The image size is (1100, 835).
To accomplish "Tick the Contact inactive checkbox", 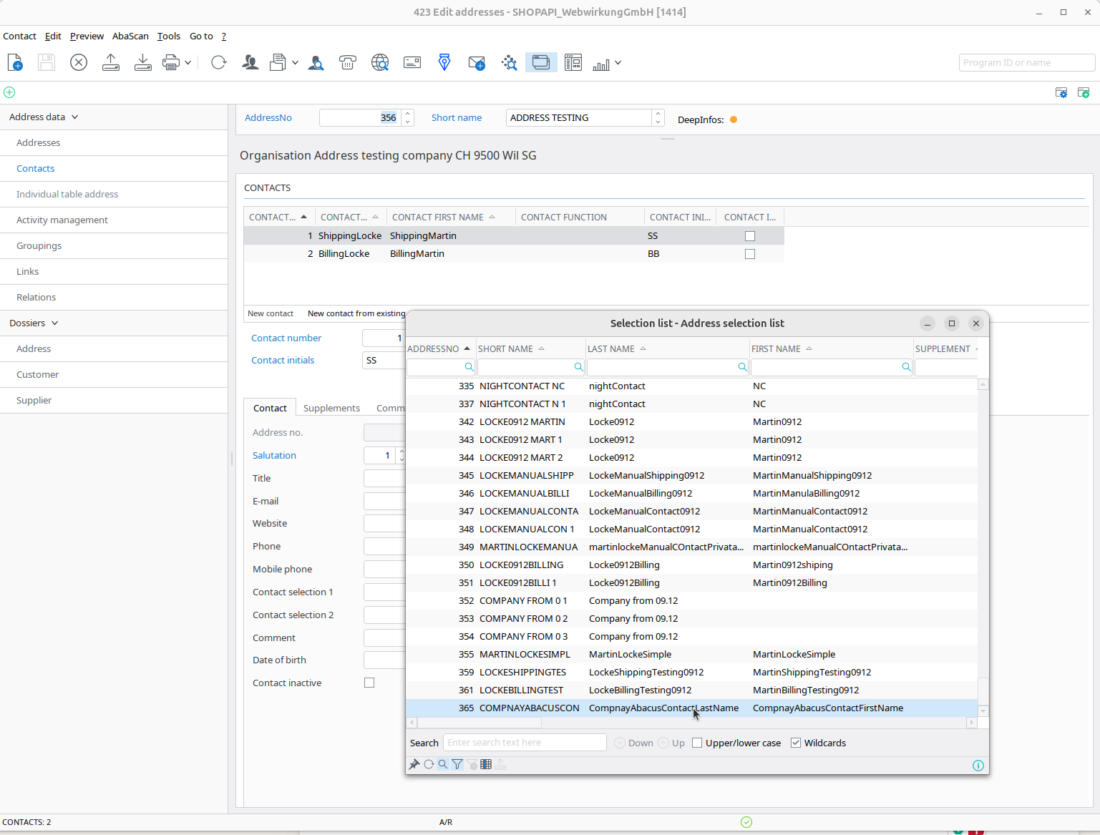I will point(369,683).
